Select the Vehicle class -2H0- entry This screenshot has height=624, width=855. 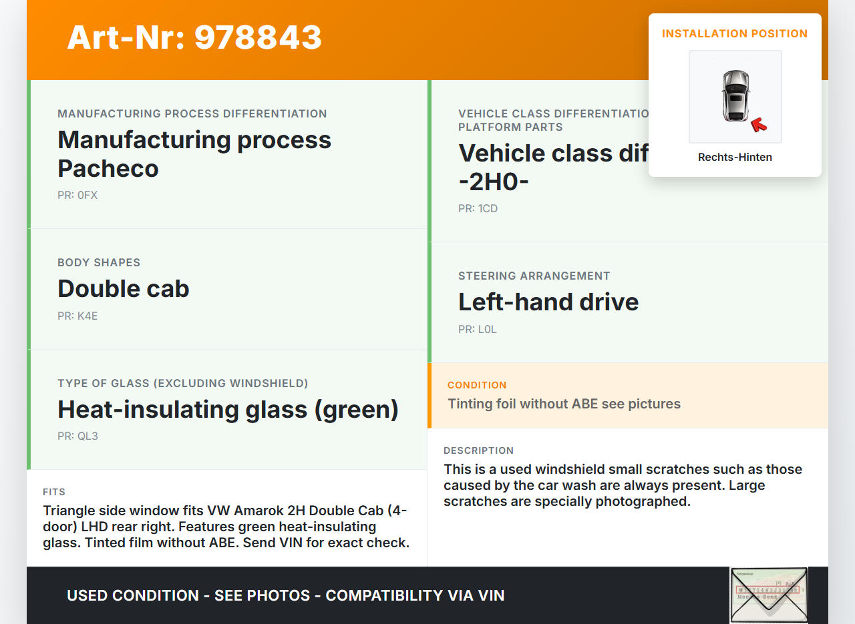552,168
